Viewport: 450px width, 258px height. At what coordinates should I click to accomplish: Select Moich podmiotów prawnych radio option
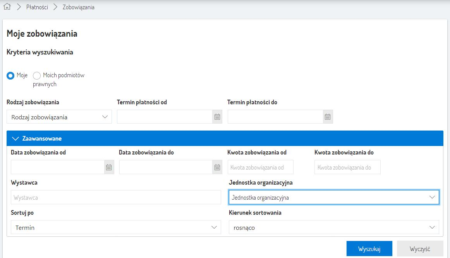(37, 76)
